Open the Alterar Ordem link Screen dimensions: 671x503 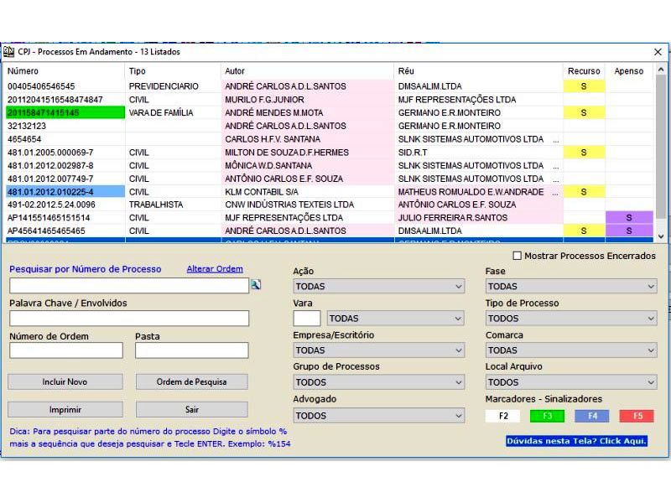215,269
